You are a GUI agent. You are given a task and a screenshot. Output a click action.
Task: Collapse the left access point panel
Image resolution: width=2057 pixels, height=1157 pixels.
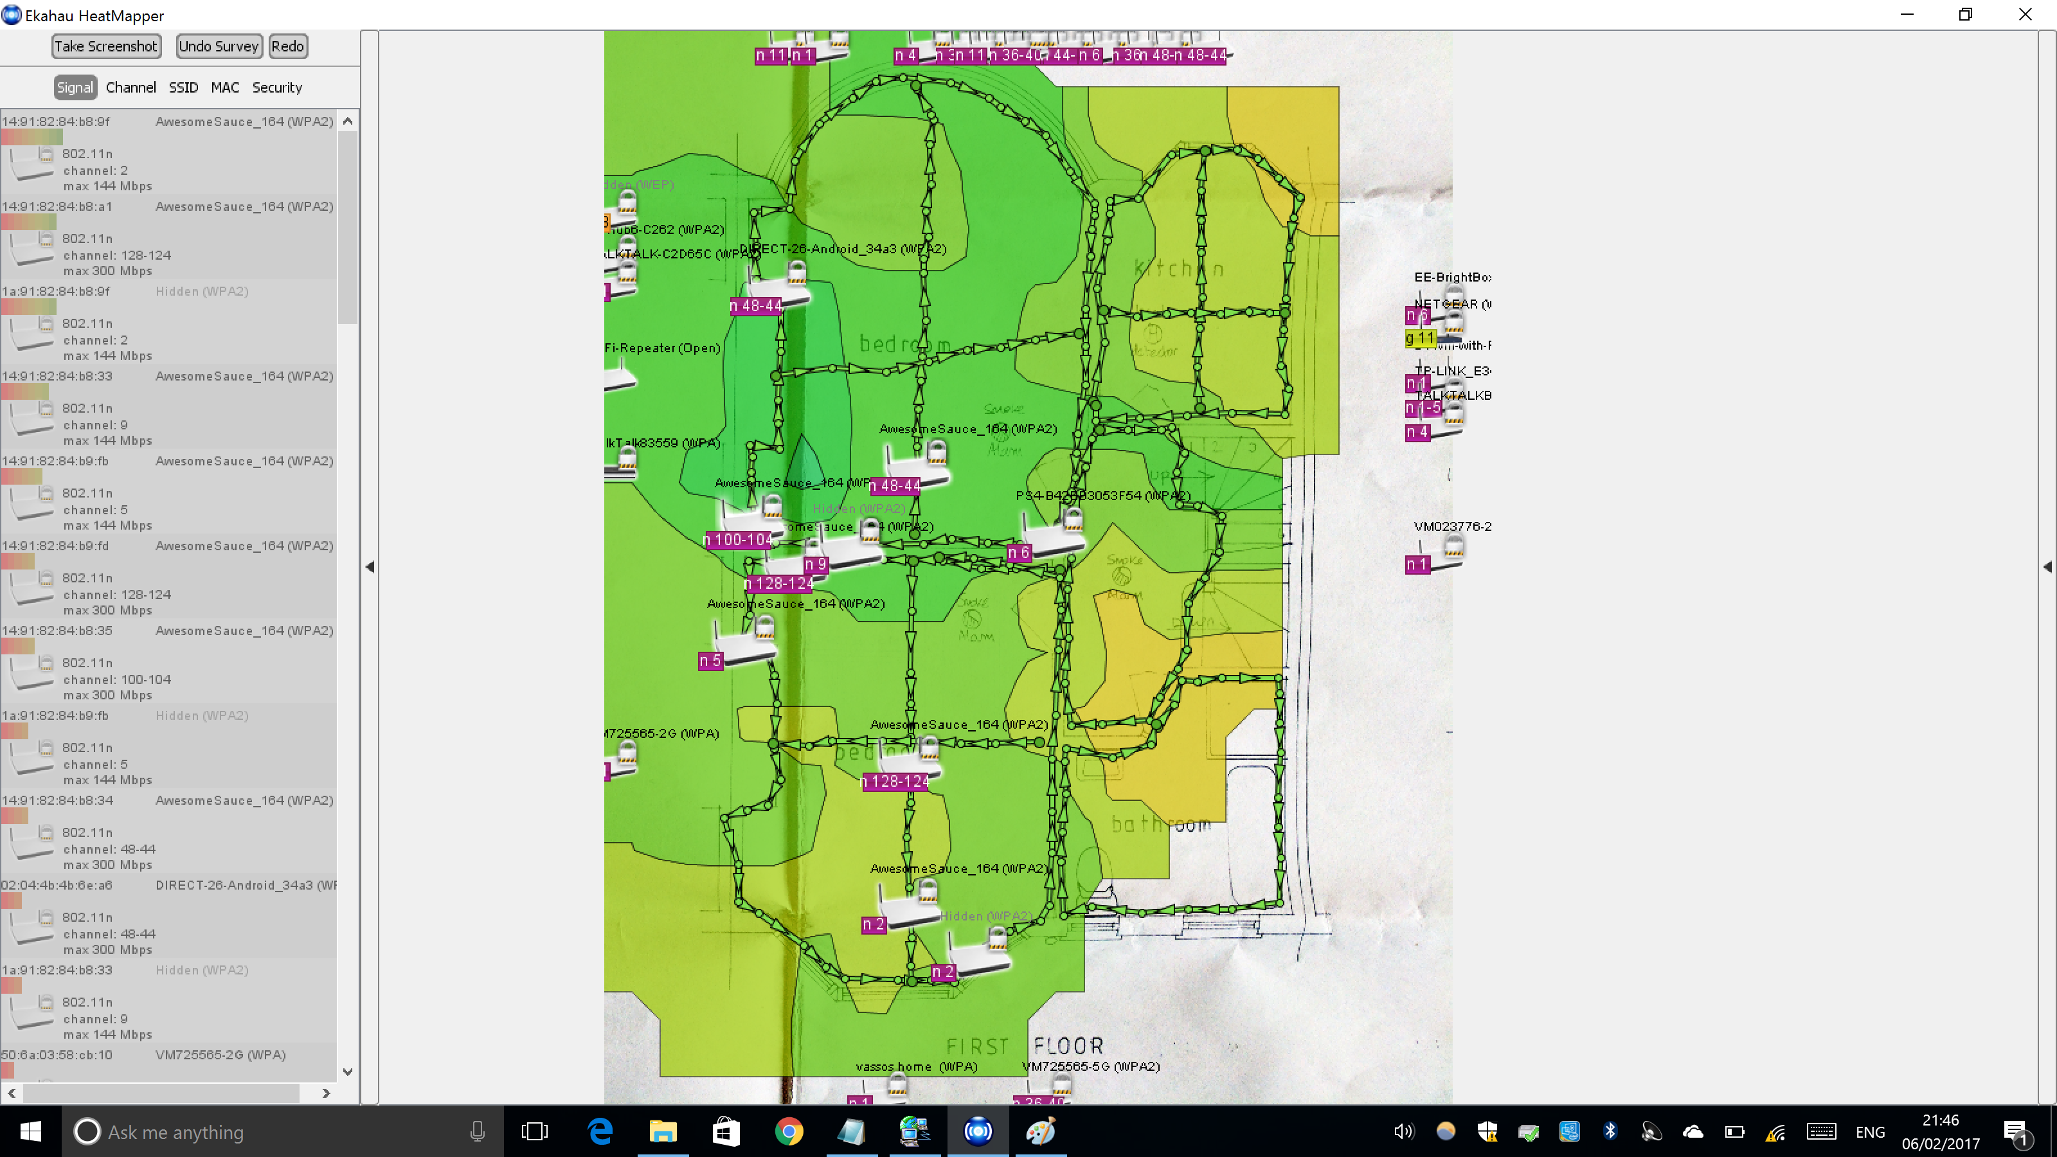coord(370,567)
